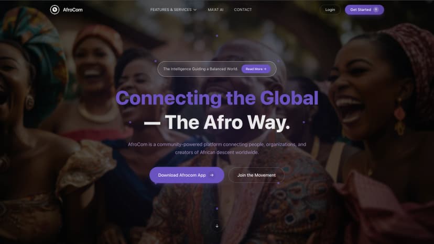Click the arrow icon inside Get Started
The width and height of the screenshot is (434, 244).
coord(376,9)
